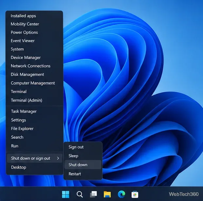This screenshot has height=201, width=203.
Task: Open Microsoft Store from the taskbar
Action: coord(135,194)
